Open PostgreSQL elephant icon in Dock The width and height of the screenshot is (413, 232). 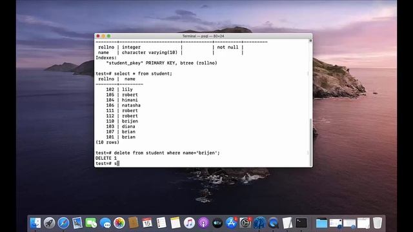pos(259,223)
